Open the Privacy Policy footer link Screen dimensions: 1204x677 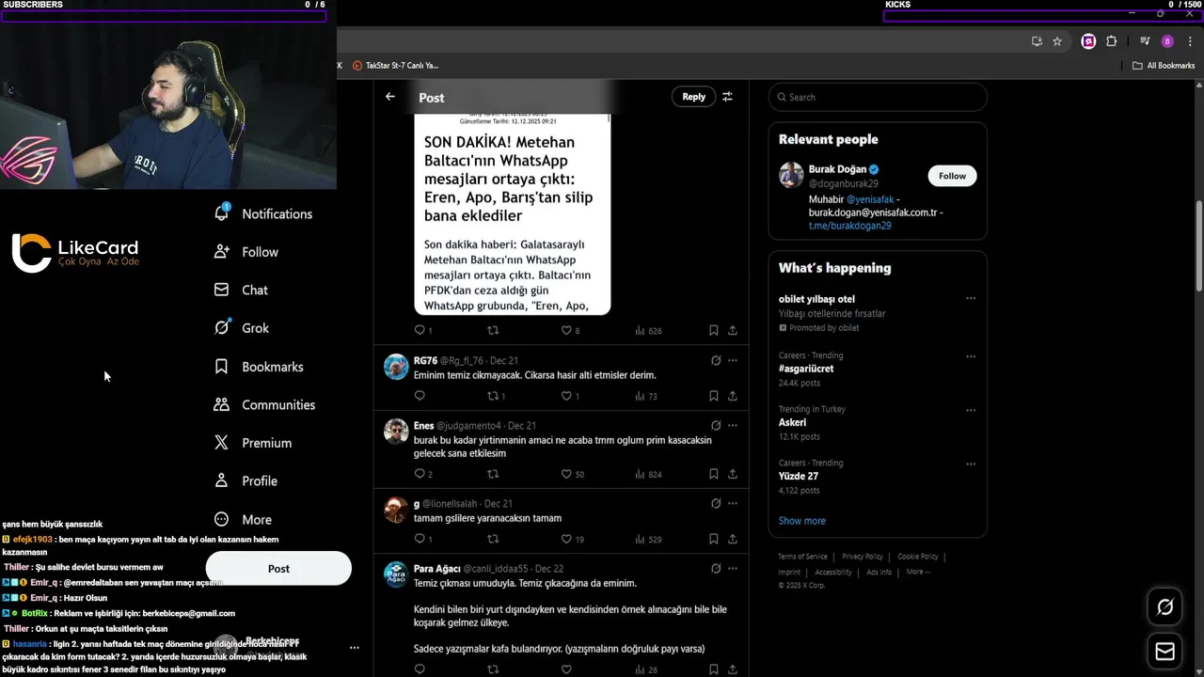(863, 557)
